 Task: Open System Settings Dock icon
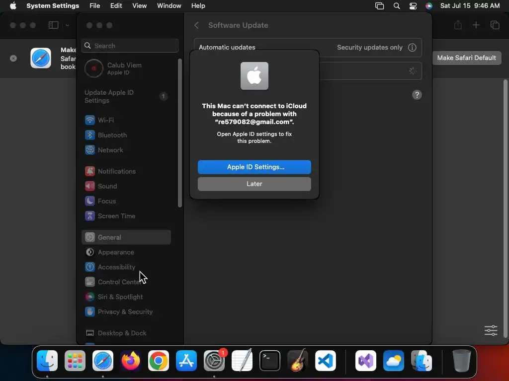214,361
